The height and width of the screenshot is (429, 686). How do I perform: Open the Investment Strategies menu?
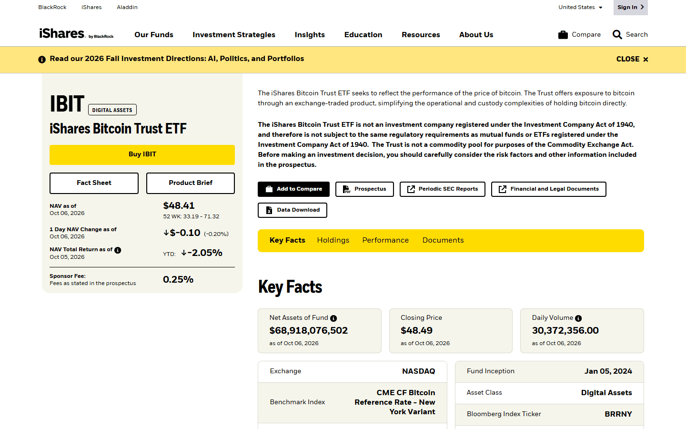tap(234, 35)
